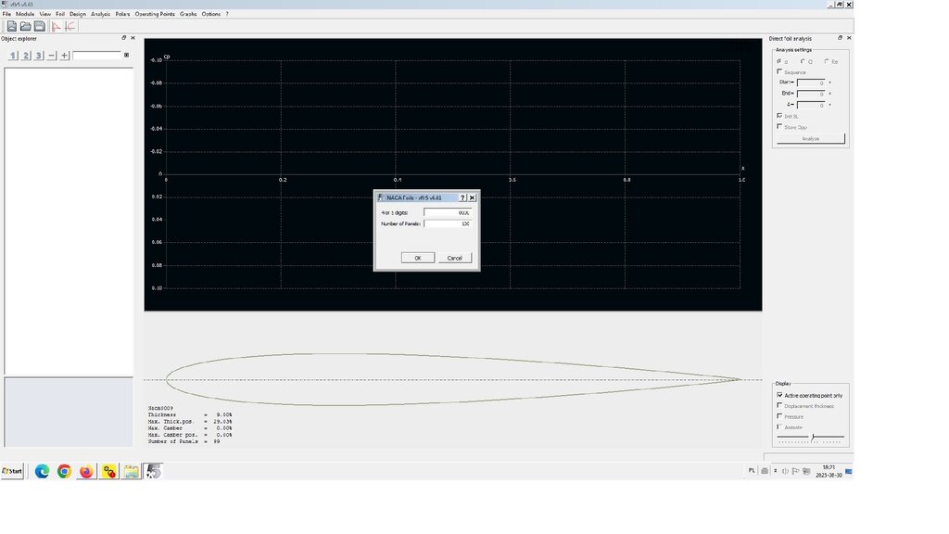Open Microsoft Edge from the taskbar

pos(42,471)
